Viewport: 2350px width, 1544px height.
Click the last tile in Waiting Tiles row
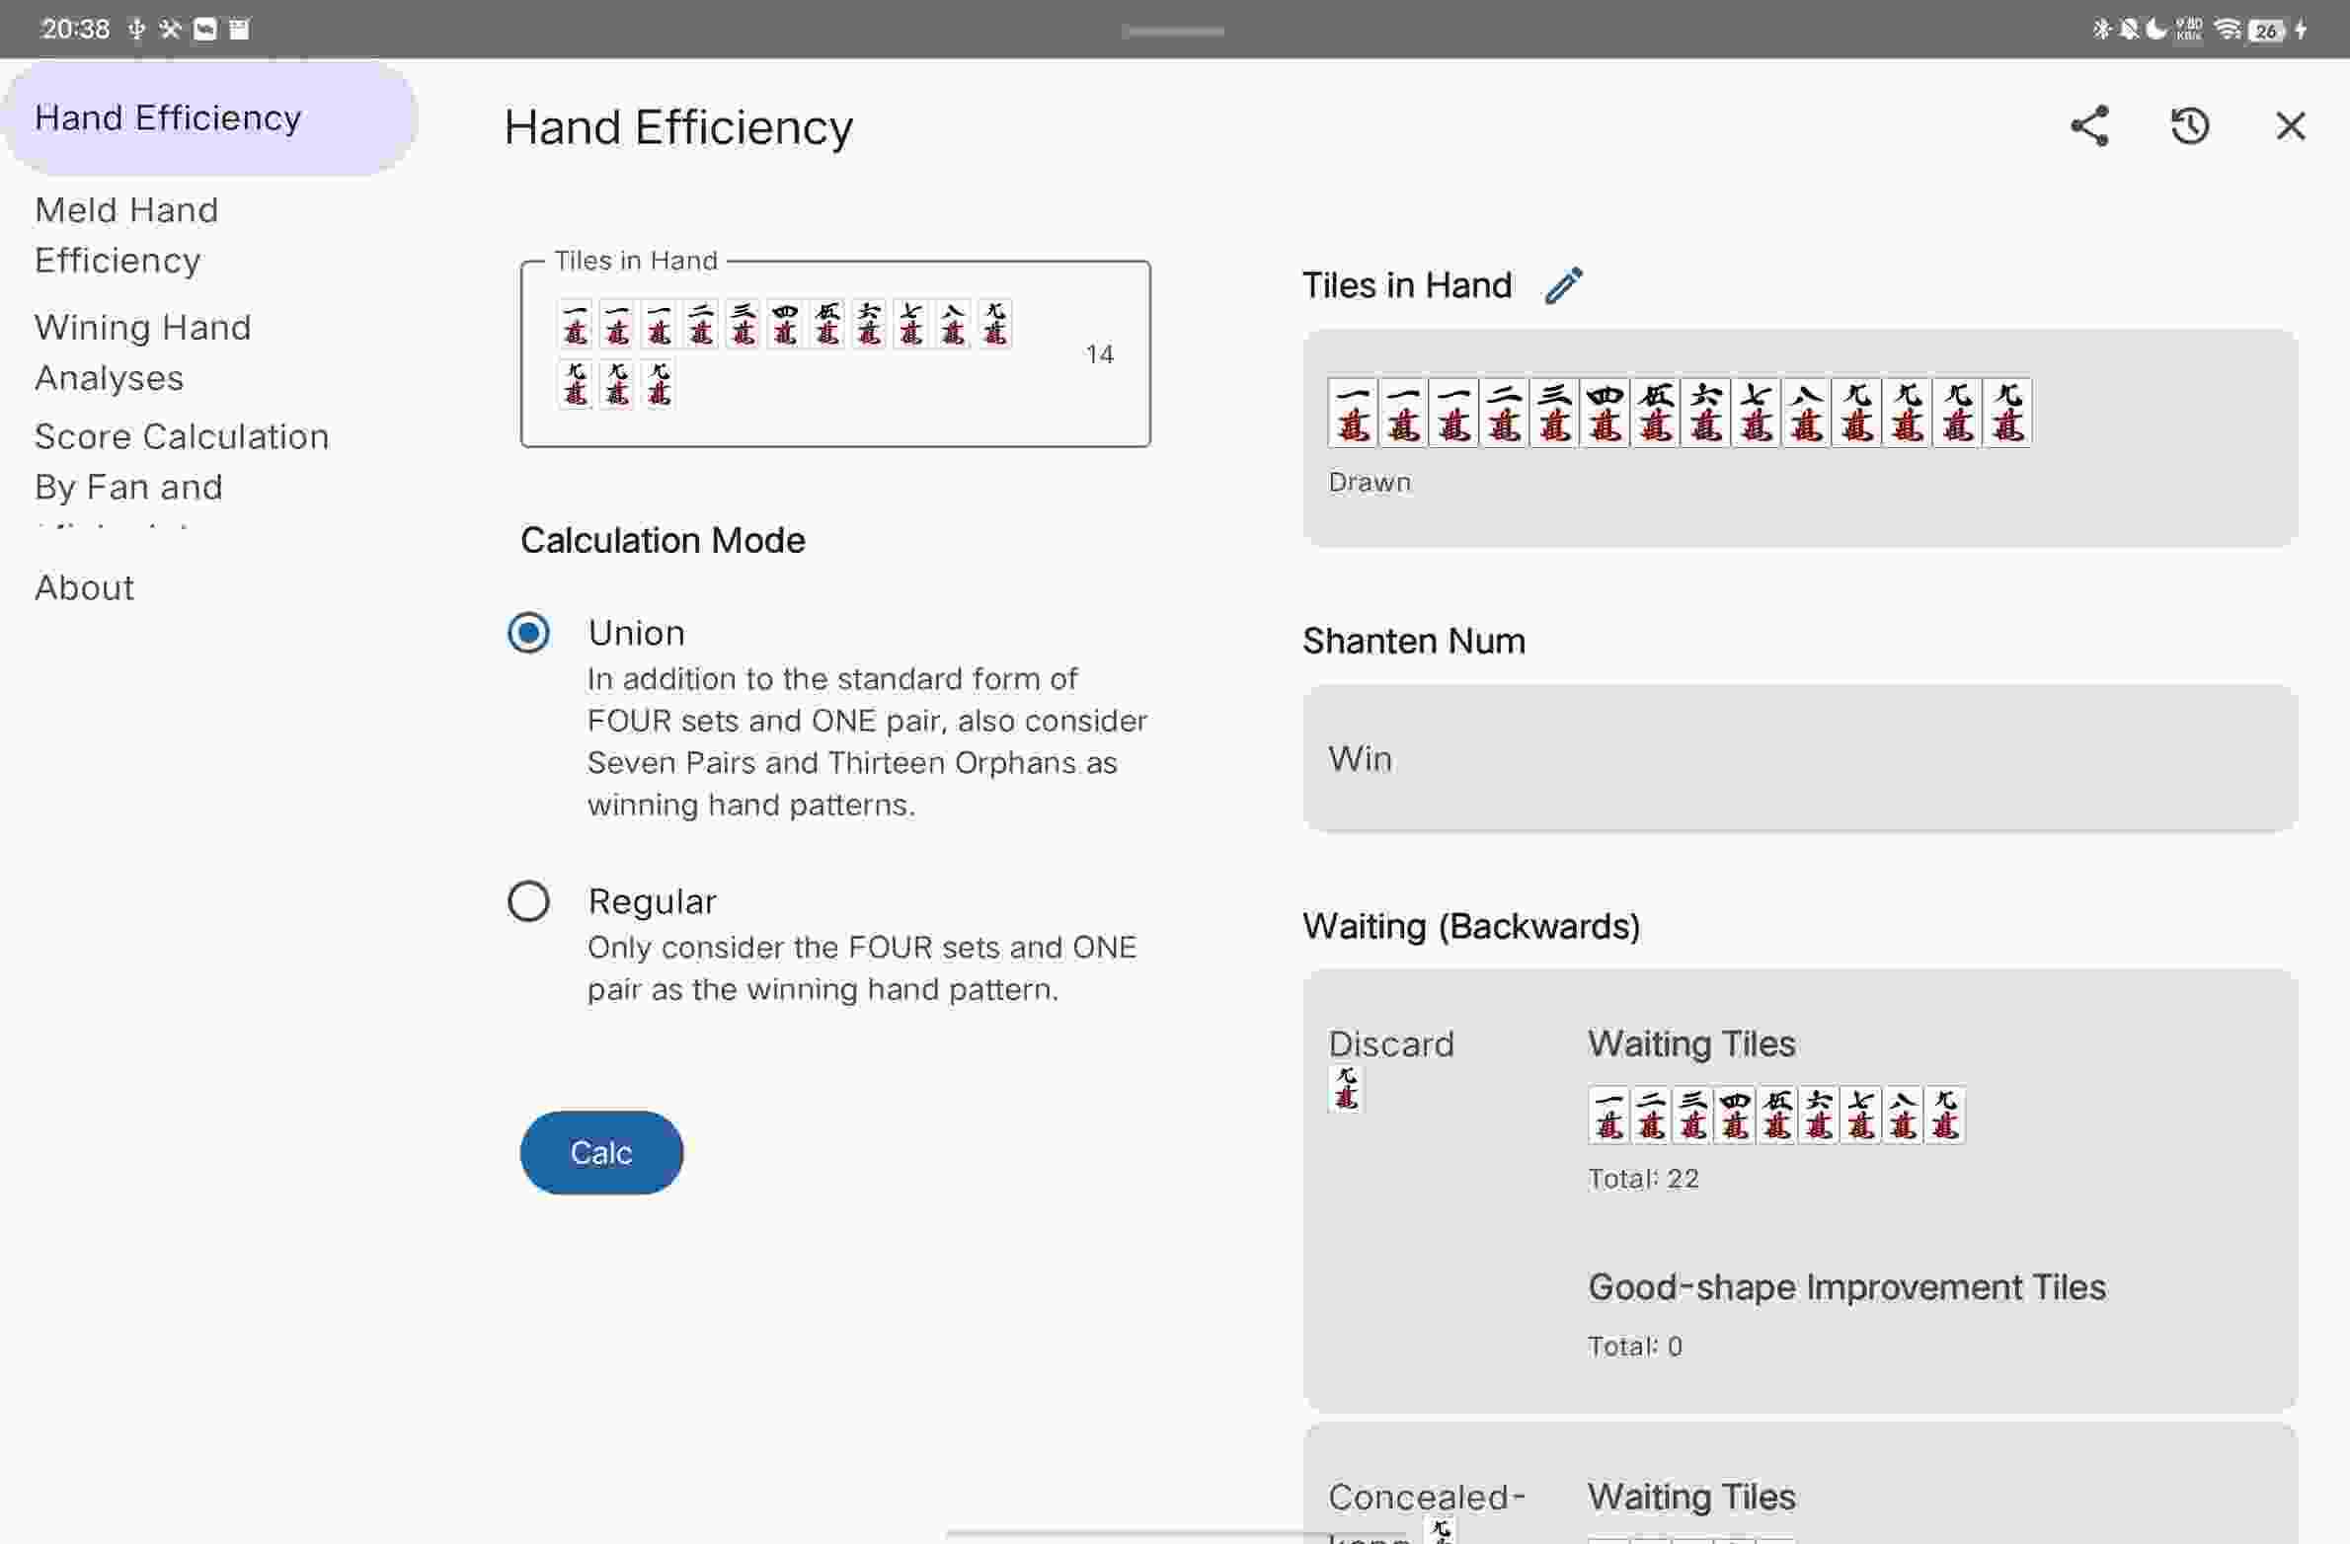point(1944,1116)
